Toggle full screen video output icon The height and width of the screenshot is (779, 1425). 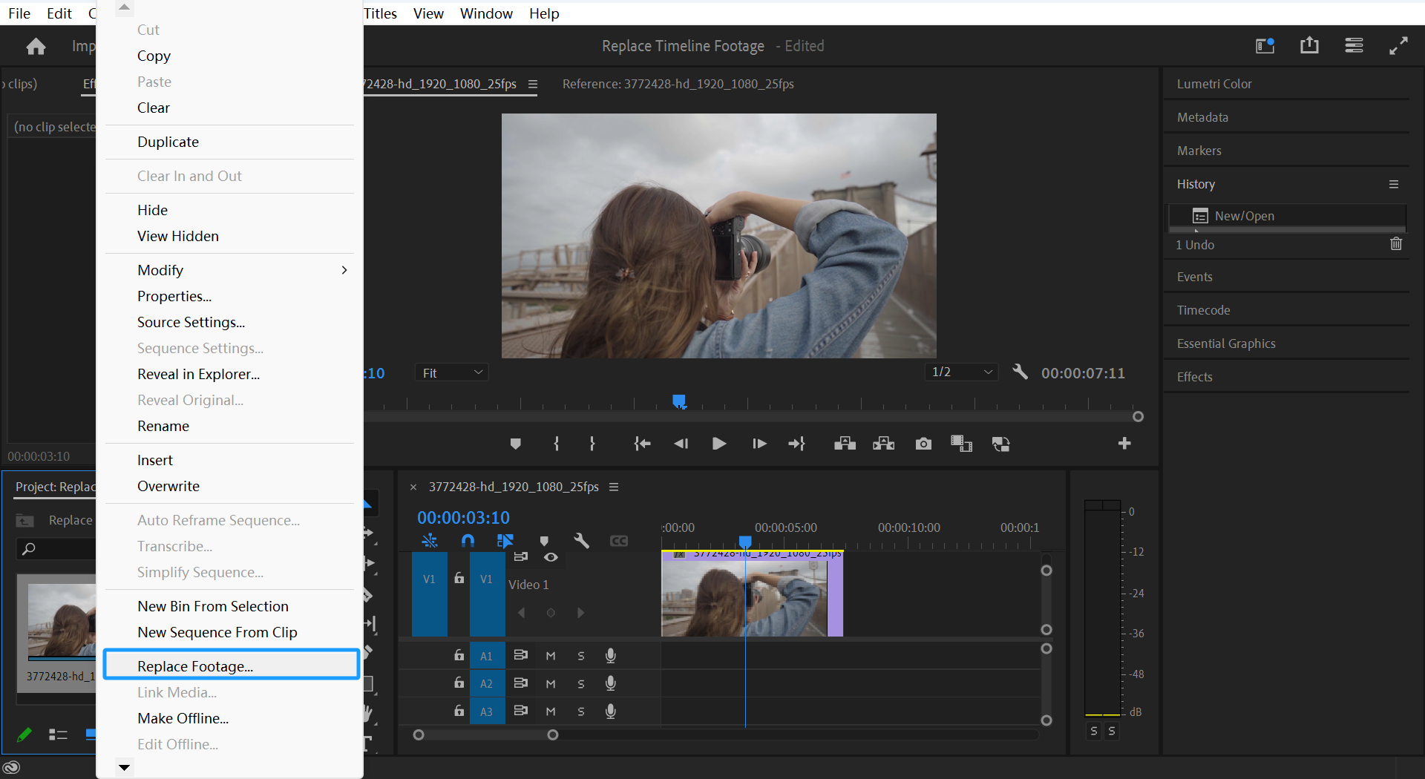tap(1398, 46)
